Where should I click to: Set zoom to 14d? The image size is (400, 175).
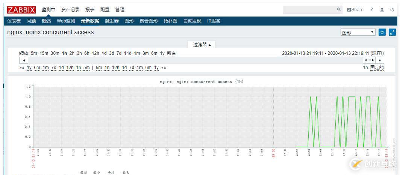pos(127,53)
